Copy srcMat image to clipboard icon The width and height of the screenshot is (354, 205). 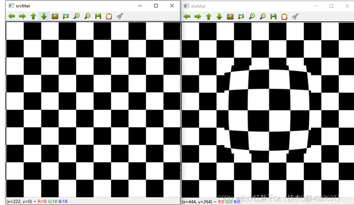tap(109, 16)
